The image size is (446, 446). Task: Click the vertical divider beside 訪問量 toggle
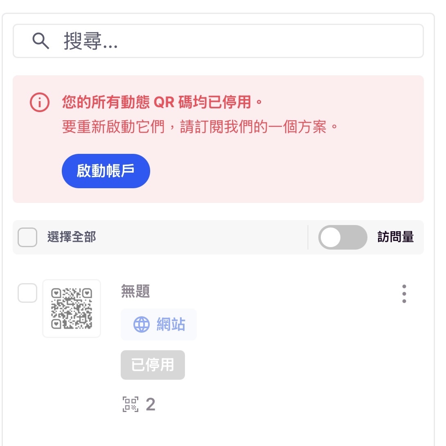coord(308,237)
